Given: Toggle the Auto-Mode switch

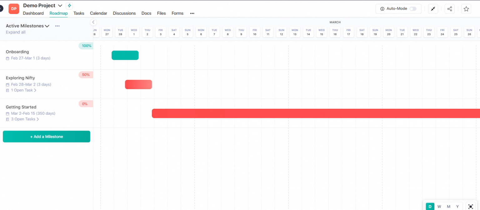Looking at the screenshot, I should click(x=413, y=9).
